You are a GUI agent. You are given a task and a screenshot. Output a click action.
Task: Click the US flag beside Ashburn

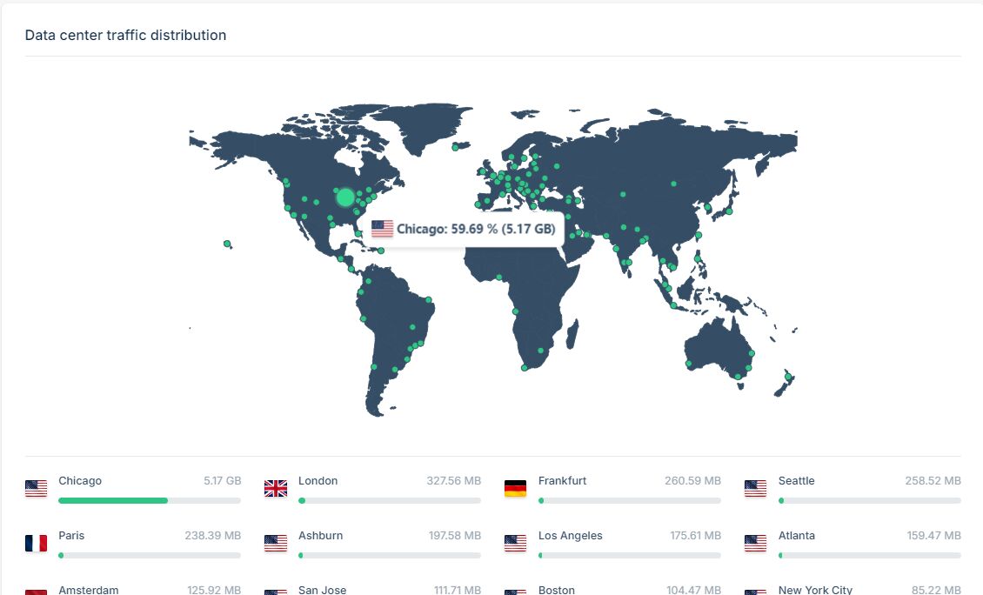pos(276,544)
